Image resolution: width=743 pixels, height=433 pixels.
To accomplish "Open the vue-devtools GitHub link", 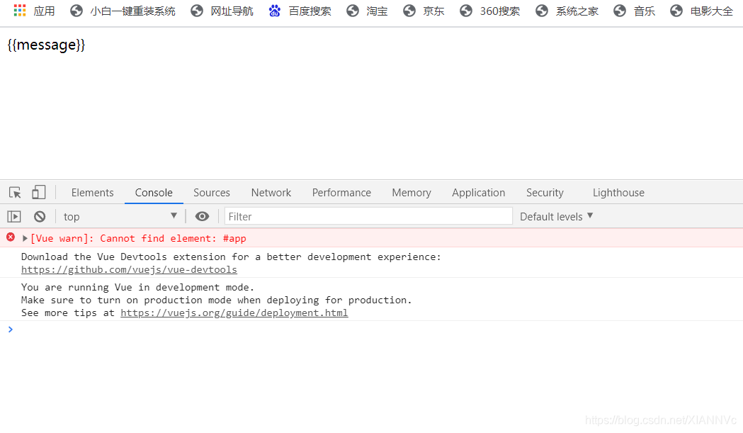I will [129, 269].
